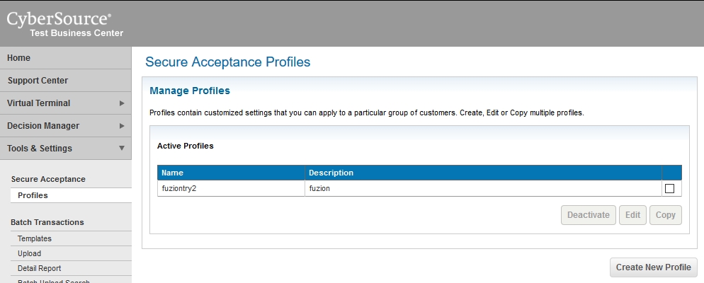Click the Description column header
Image resolution: width=704 pixels, height=283 pixels.
(x=330, y=173)
